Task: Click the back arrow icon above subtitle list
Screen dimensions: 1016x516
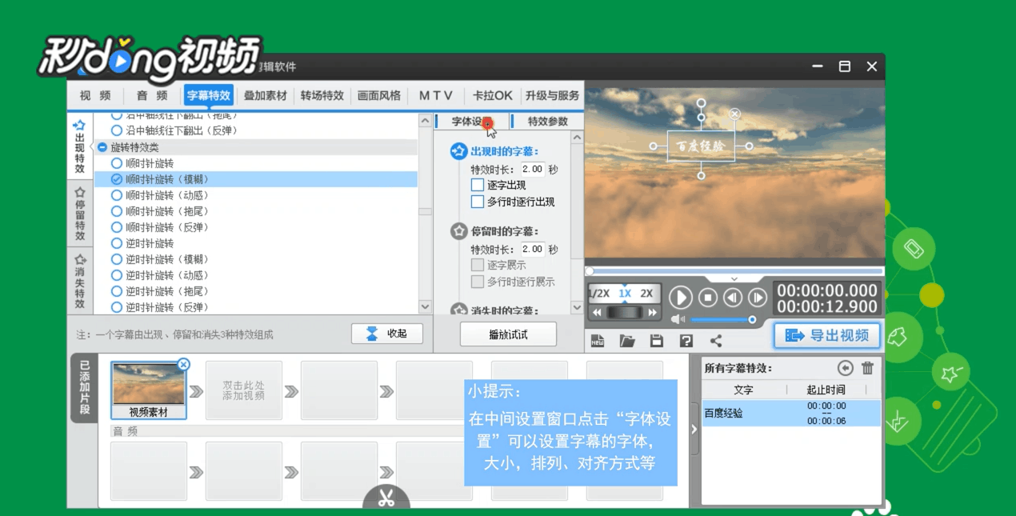Action: [846, 368]
